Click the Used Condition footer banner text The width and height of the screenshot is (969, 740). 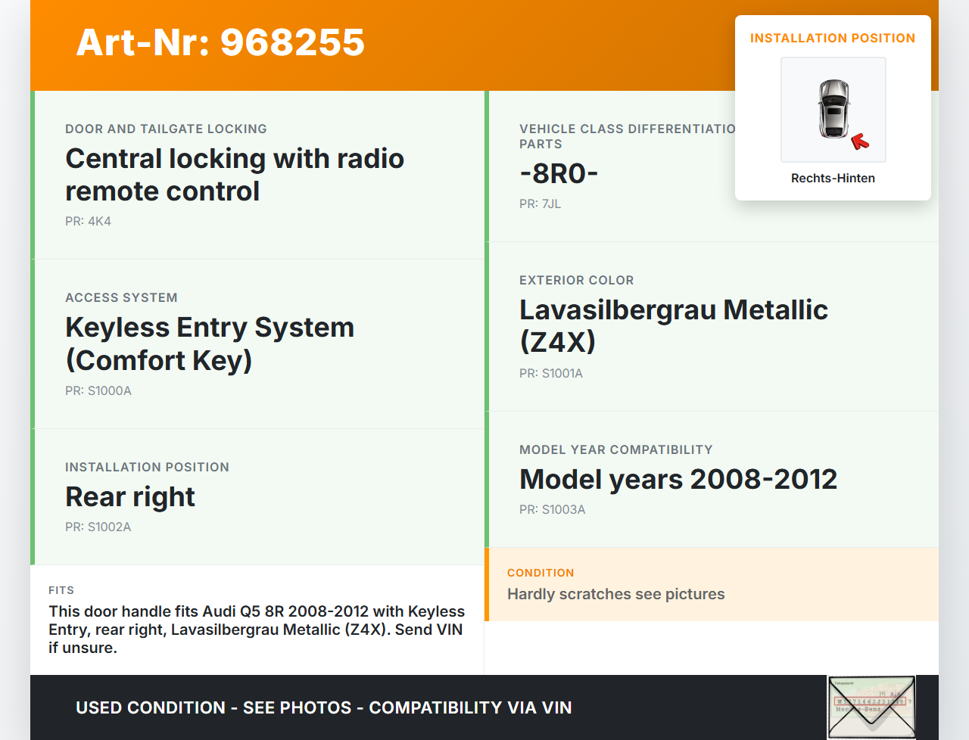pos(323,708)
